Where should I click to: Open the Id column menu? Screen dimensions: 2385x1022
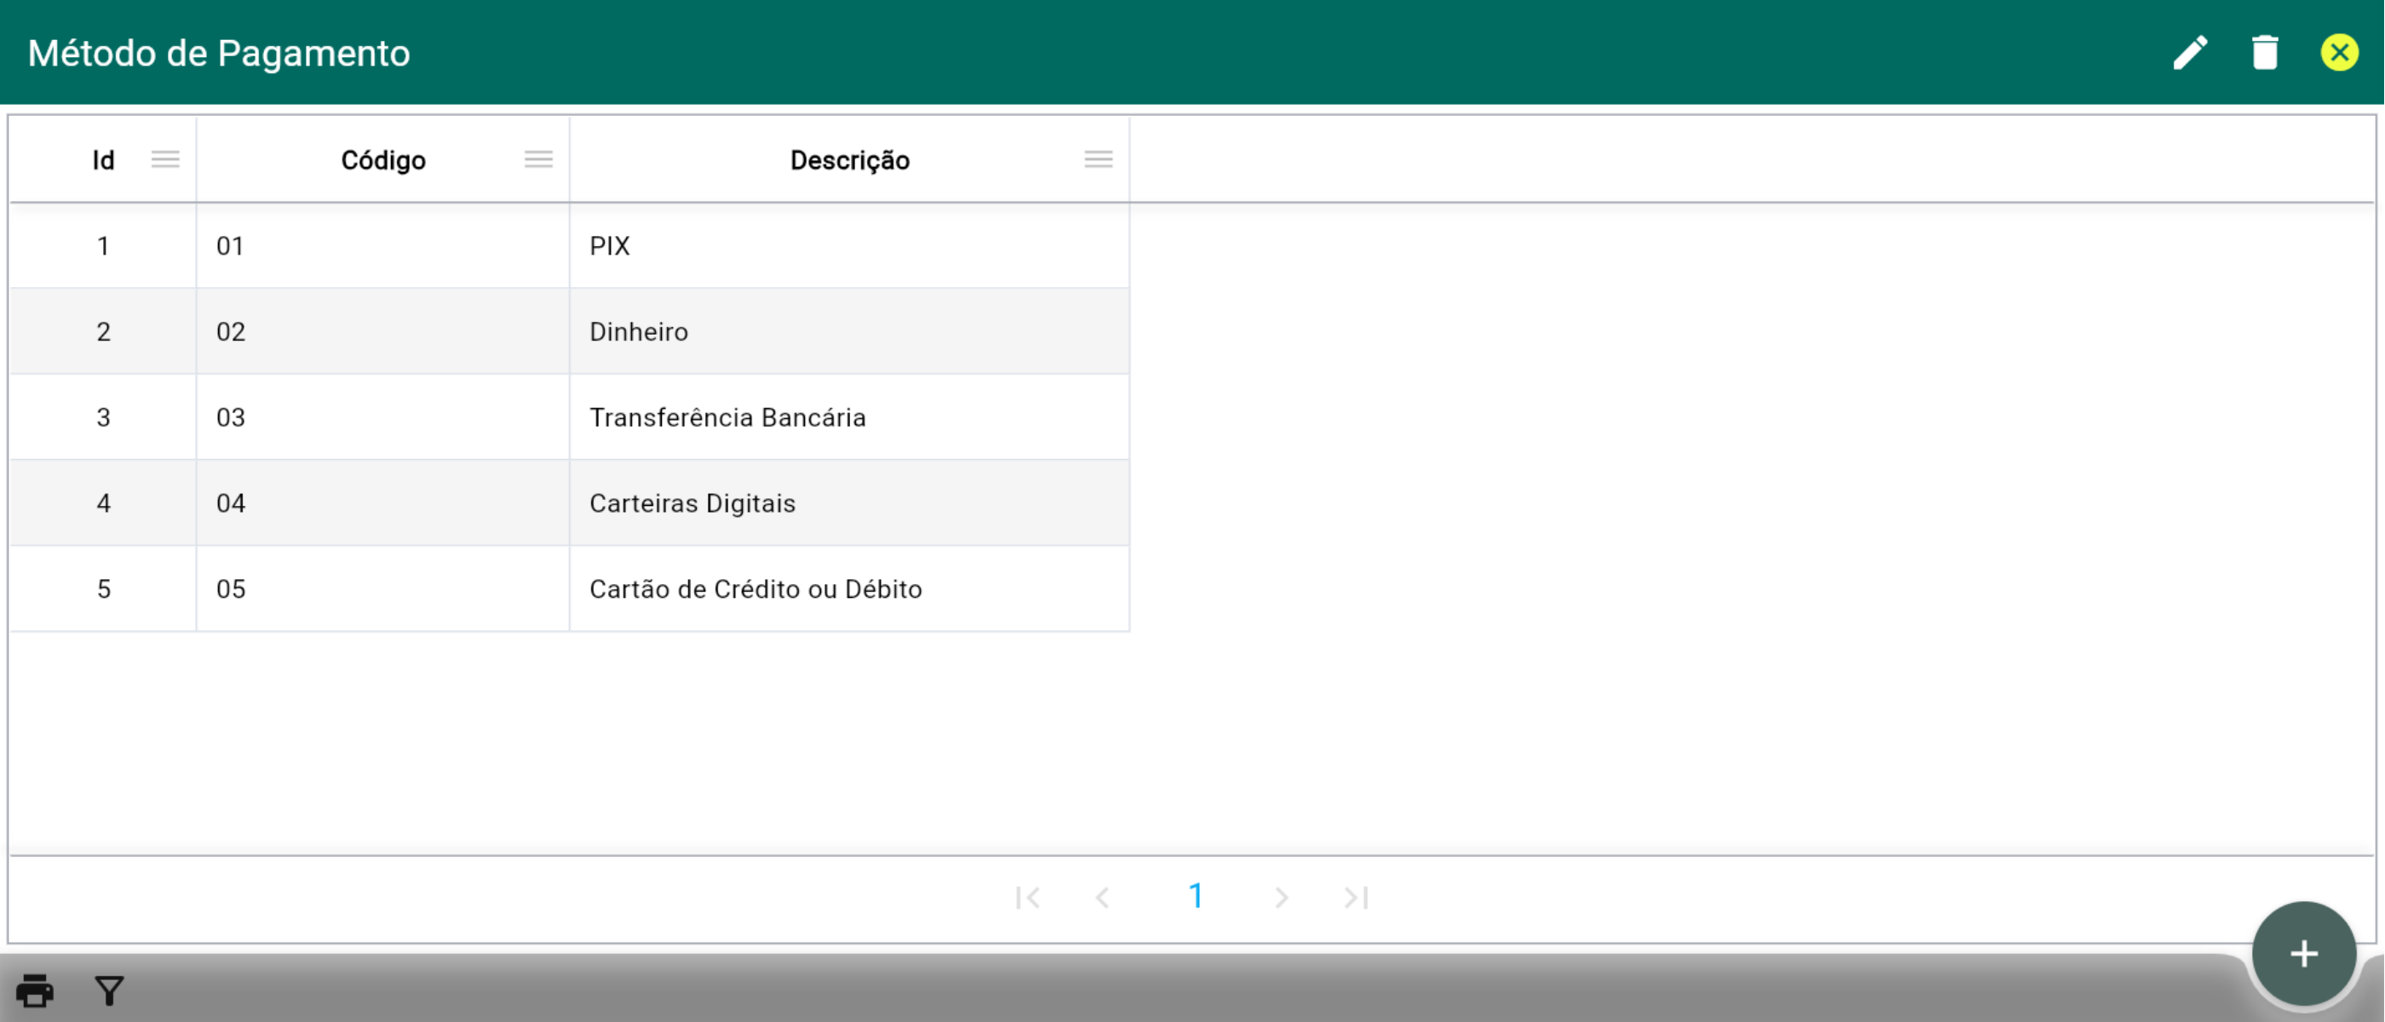point(166,160)
